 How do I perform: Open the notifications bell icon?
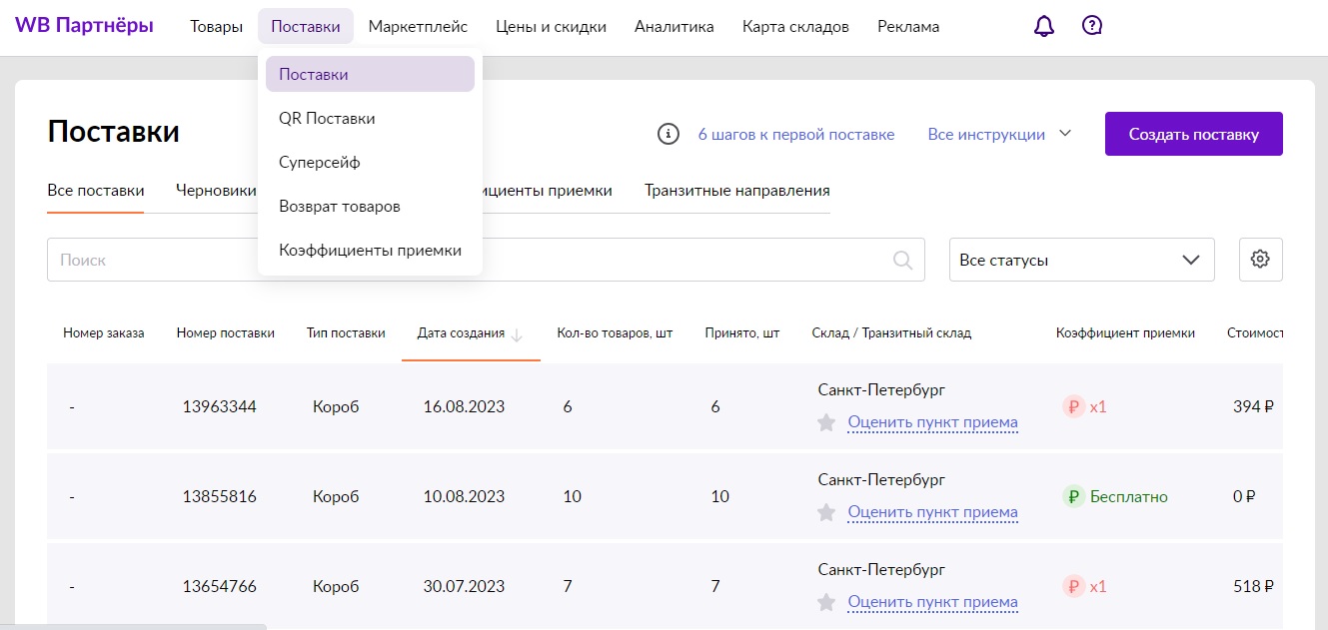click(1043, 27)
